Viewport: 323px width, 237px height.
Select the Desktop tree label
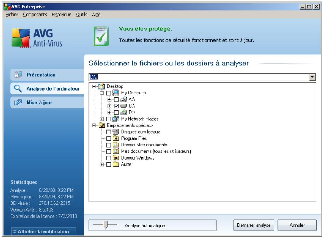coord(115,86)
